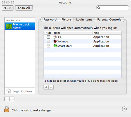Image resolution: width=131 pixels, height=117 pixels.
Task: Click the Login Options house icon
Action: [x=9, y=91]
